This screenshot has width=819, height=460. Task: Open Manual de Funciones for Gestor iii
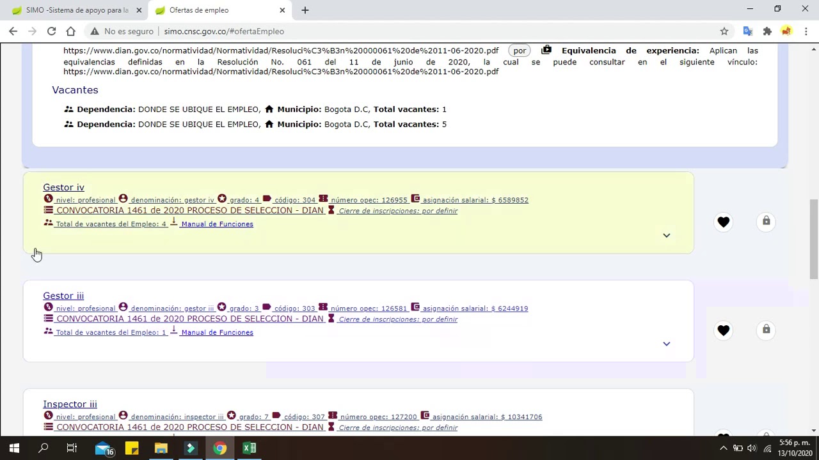217,333
